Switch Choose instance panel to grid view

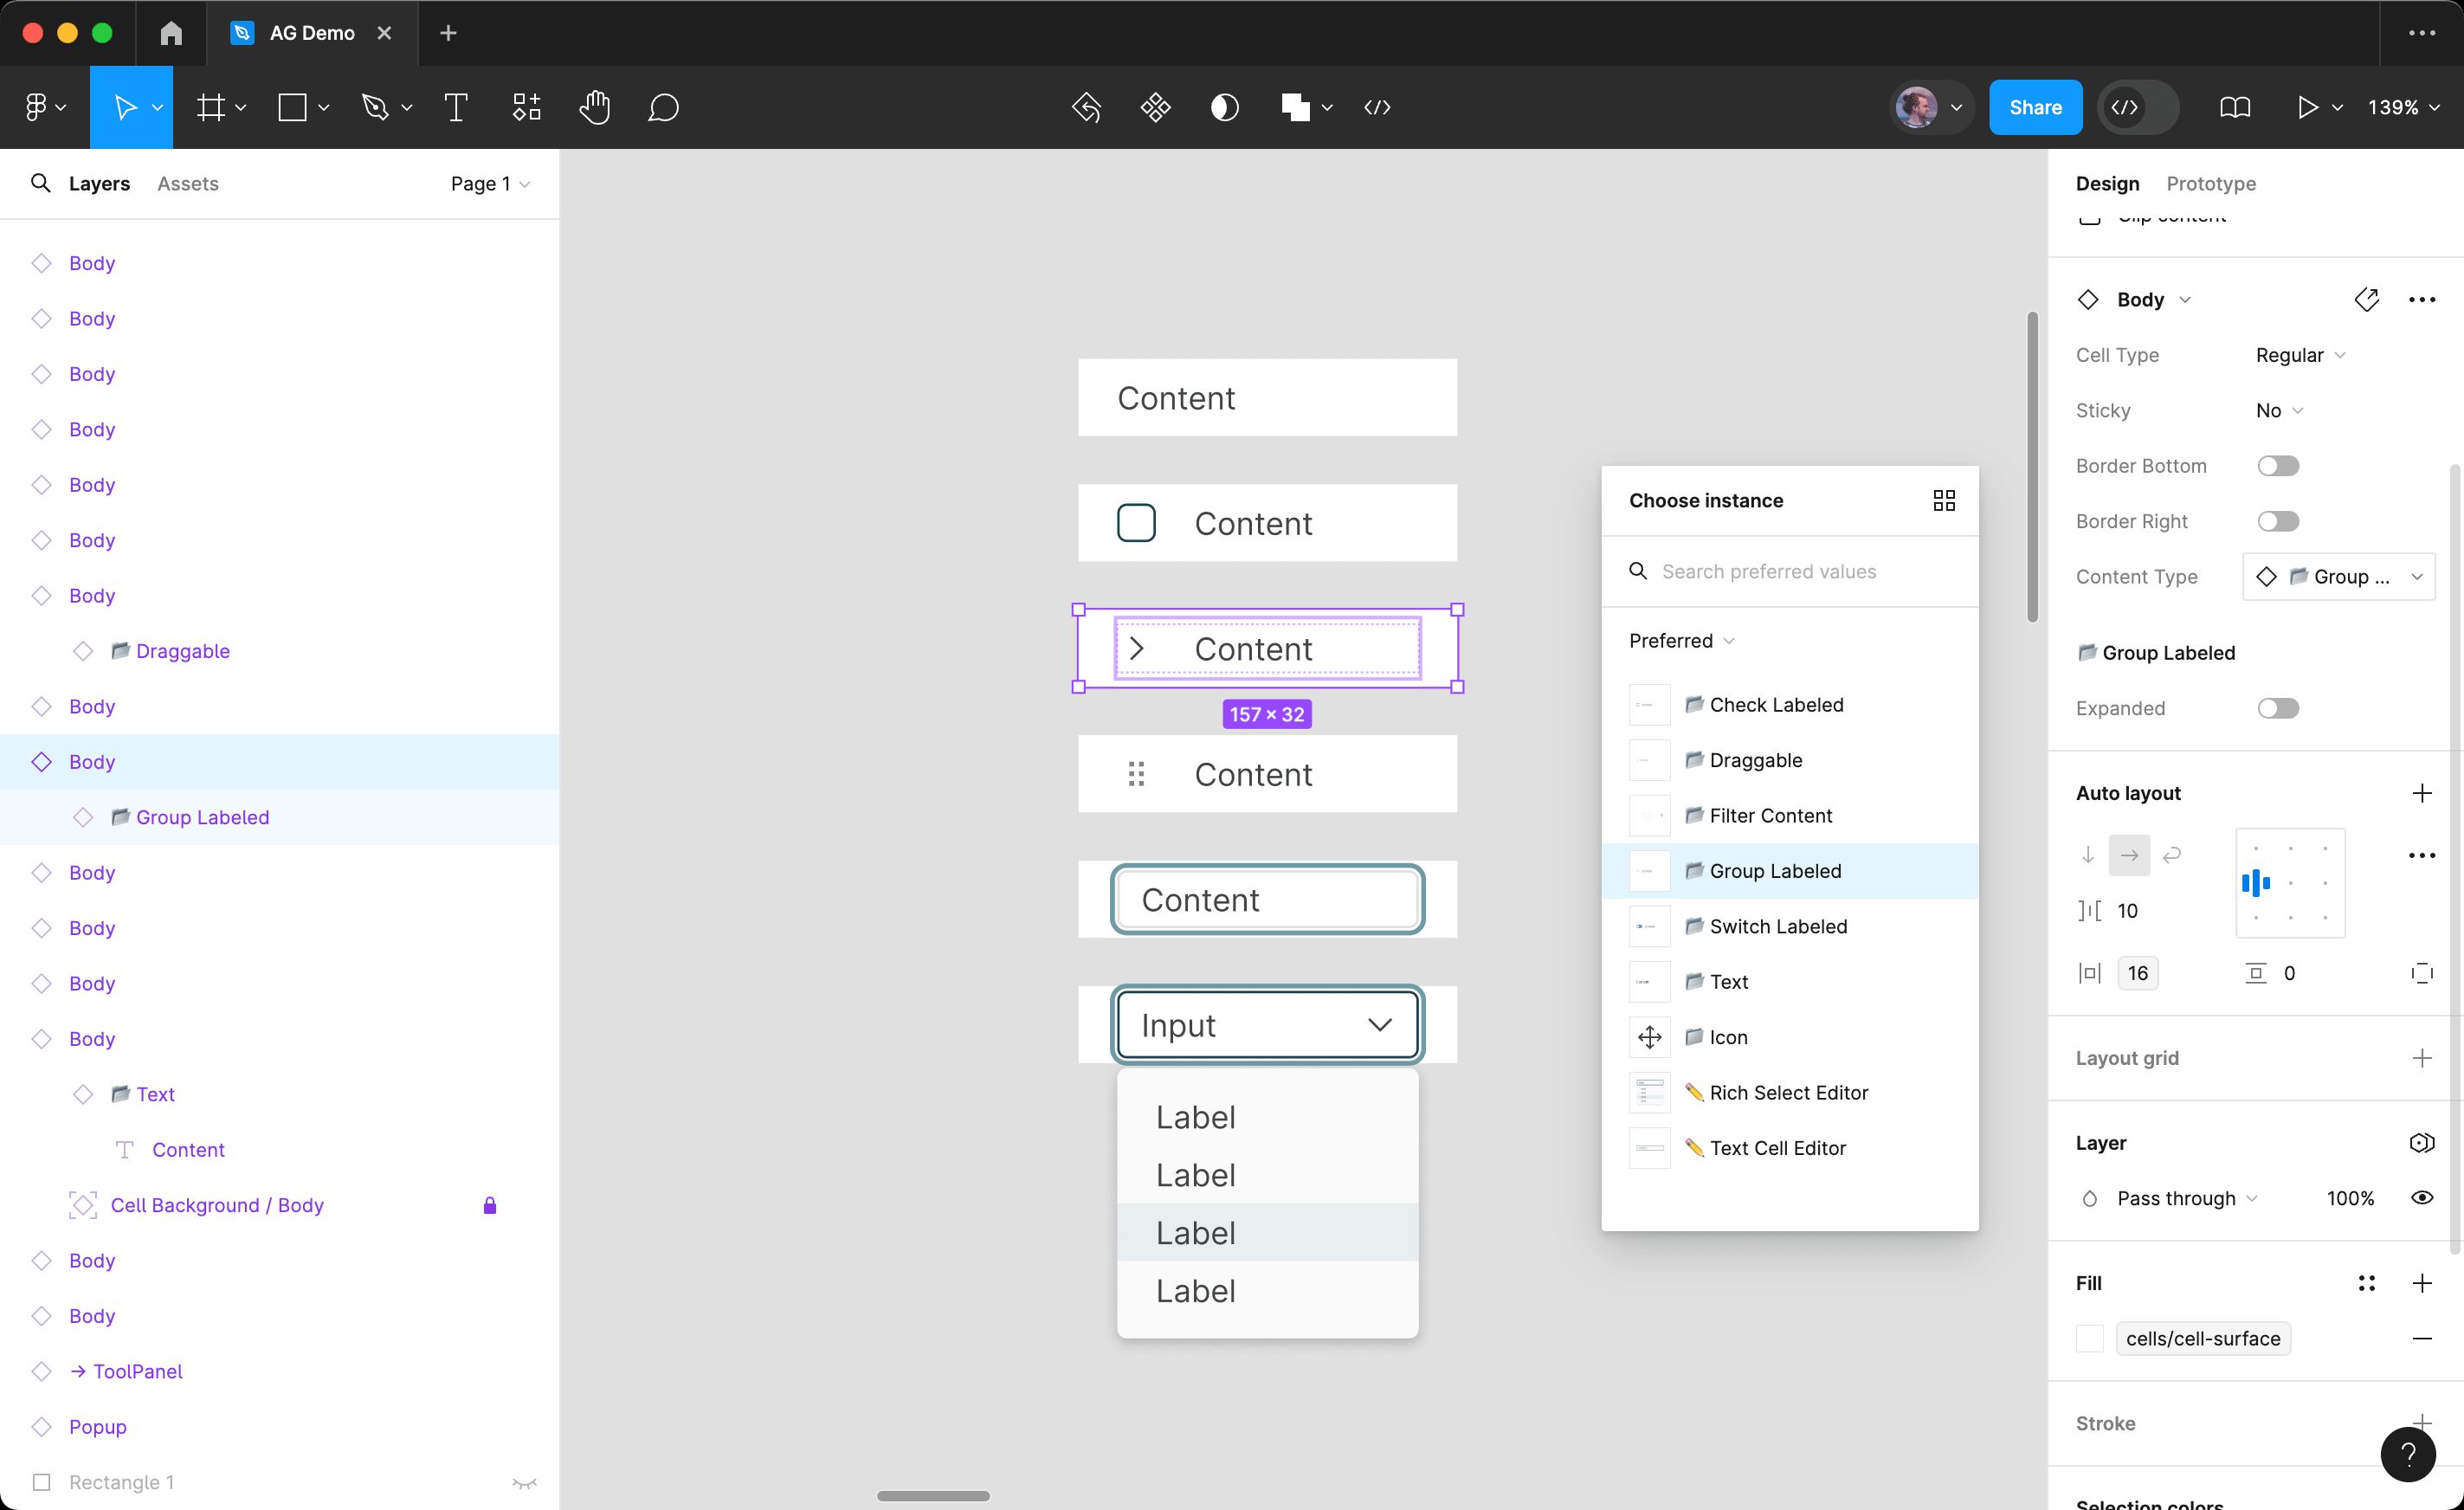coord(1943,499)
